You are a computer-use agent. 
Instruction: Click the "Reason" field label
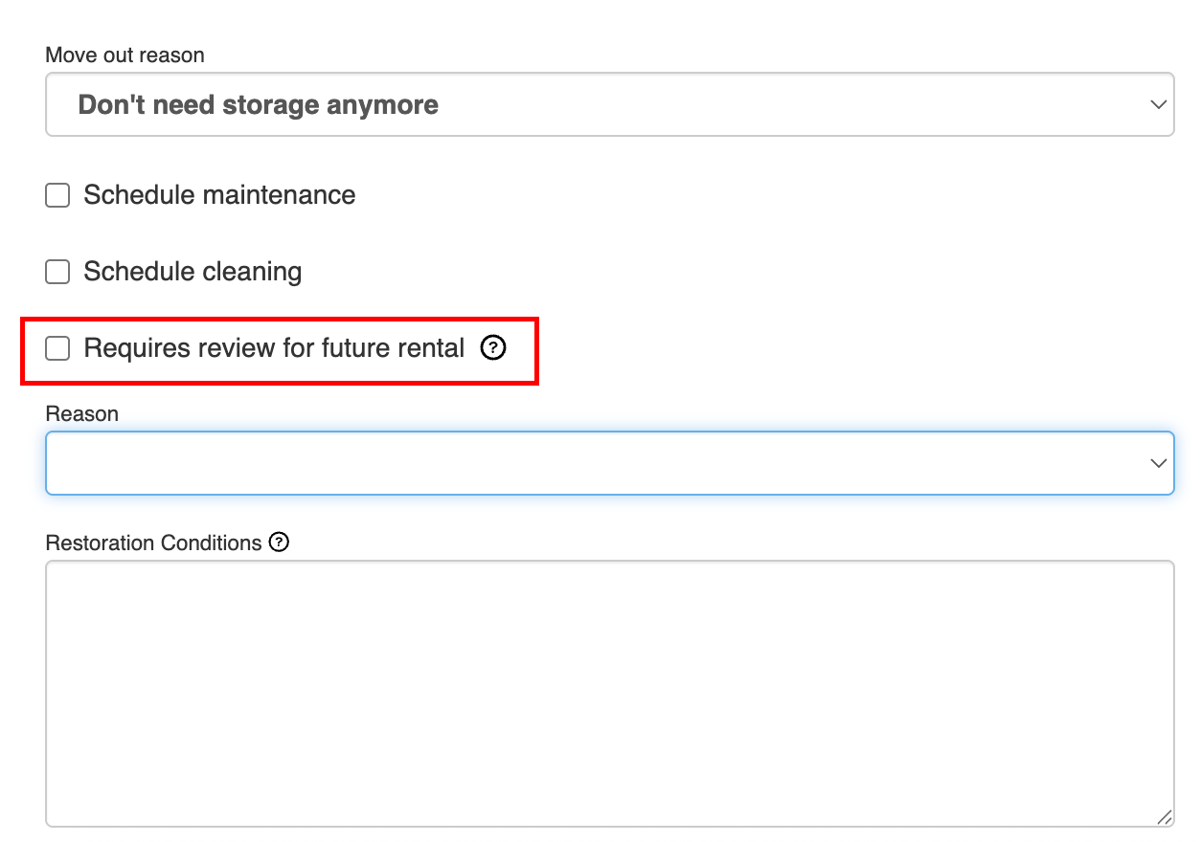click(x=82, y=413)
